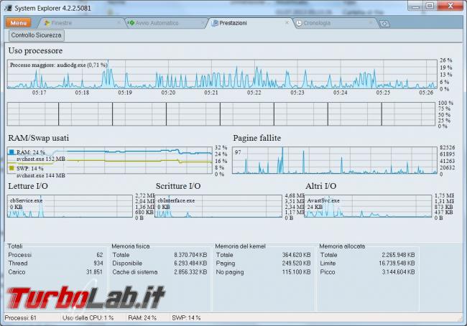
Task: Click Cache di sistema value 2.856.332 KB
Action: point(190,272)
